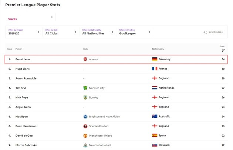Click the Sheffield United crest icon
The width and height of the screenshot is (233, 150).
[86, 126]
